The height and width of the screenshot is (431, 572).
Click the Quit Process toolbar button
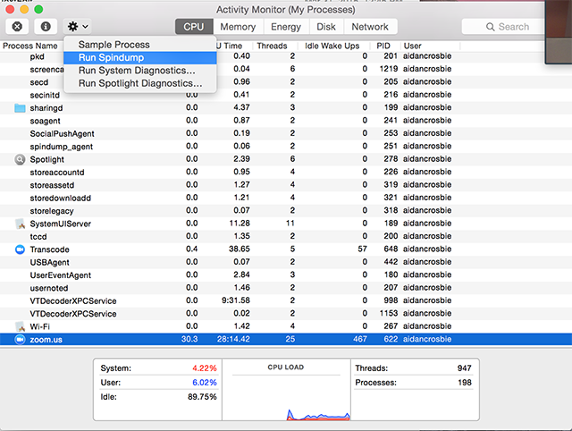17,27
